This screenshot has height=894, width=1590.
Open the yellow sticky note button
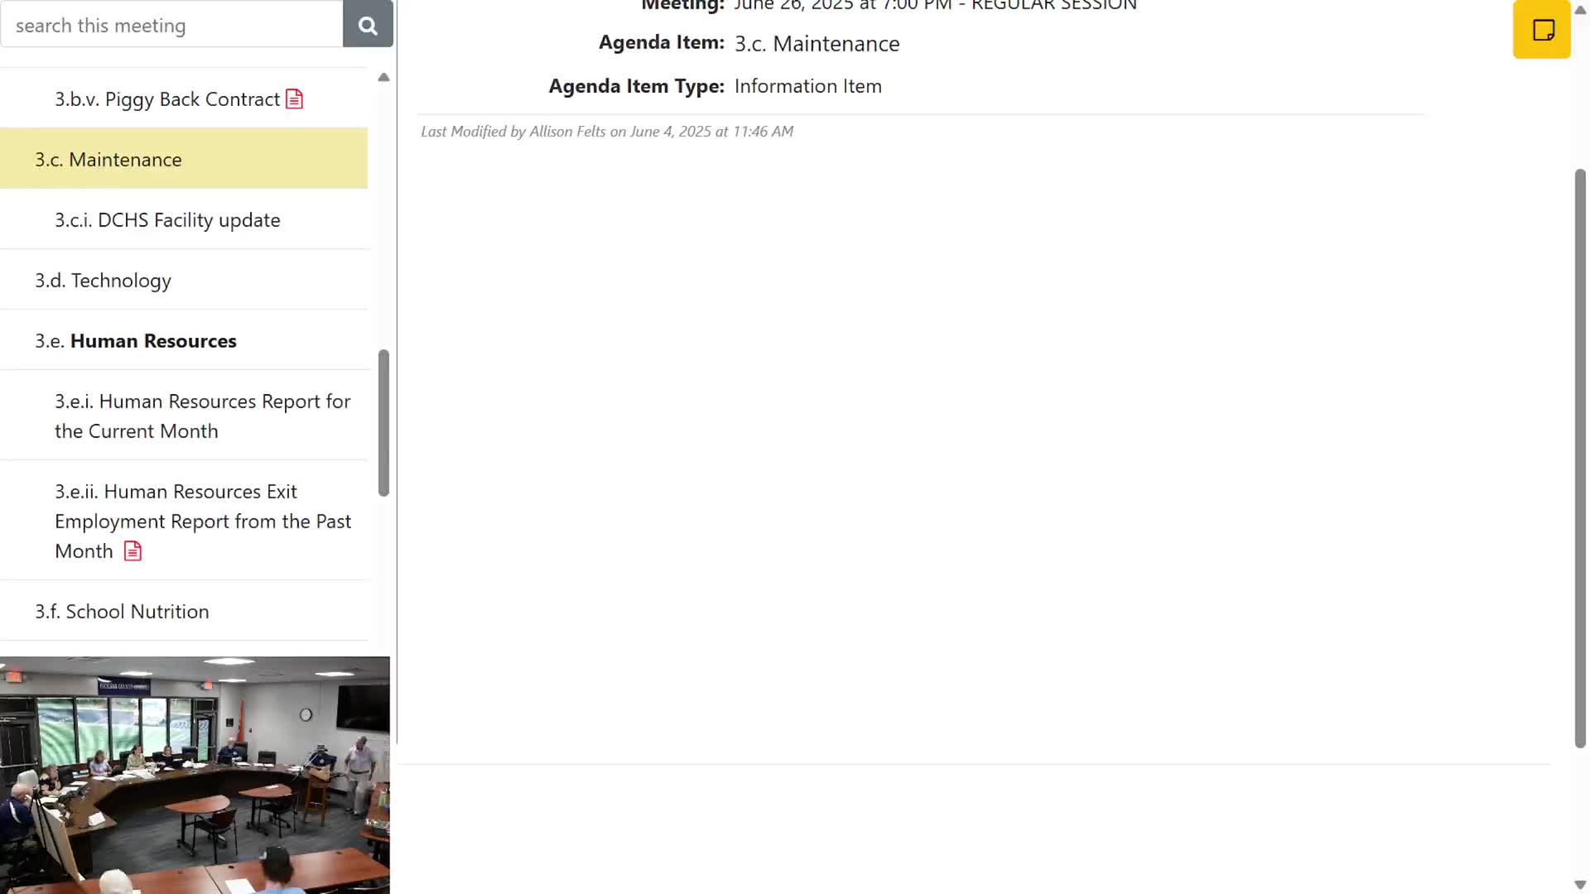coord(1541,30)
